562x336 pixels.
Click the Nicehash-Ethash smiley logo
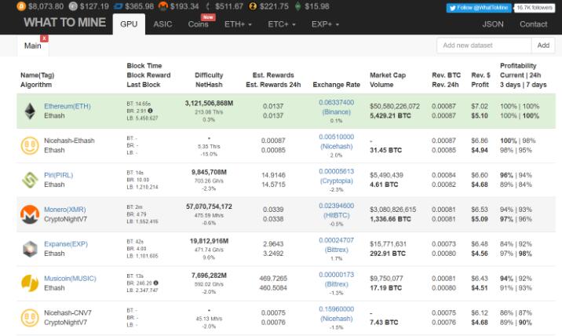tap(30, 145)
